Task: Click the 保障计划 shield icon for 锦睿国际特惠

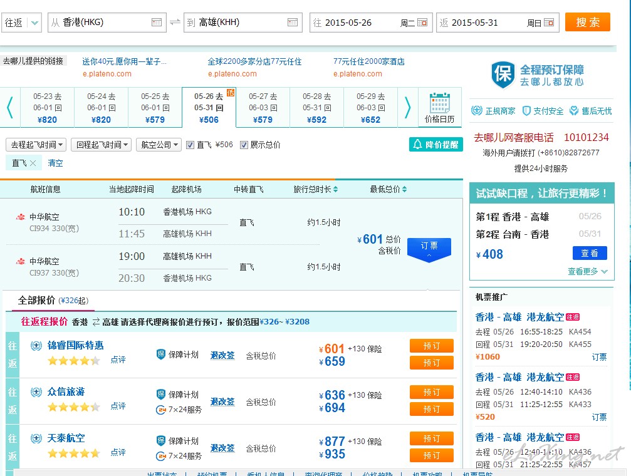Action: [x=161, y=354]
